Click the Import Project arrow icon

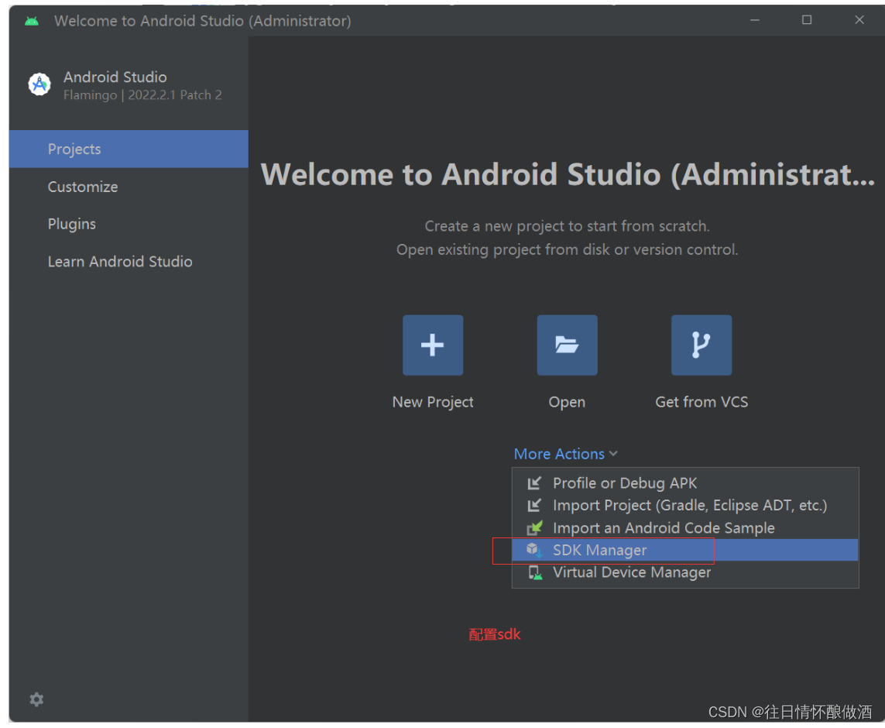click(534, 505)
